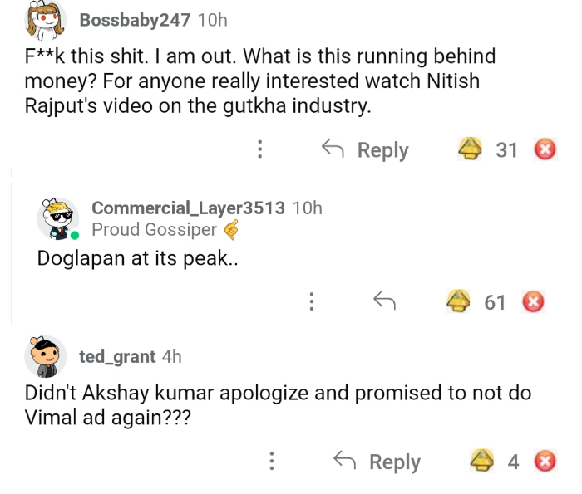Open ted_grant username profile

[117, 356]
